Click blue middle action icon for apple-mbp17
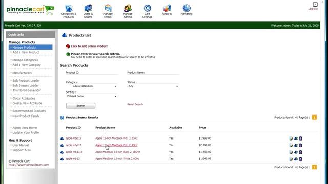The height and width of the screenshot is (184, 328). click(296, 145)
